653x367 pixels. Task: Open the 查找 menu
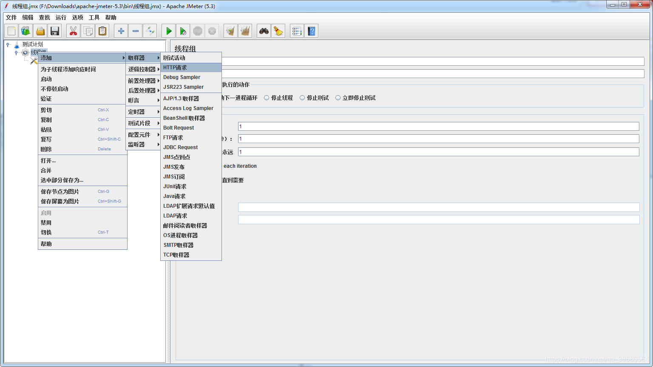[x=45, y=17]
